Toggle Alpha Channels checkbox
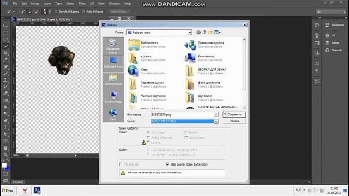 pos(148,138)
